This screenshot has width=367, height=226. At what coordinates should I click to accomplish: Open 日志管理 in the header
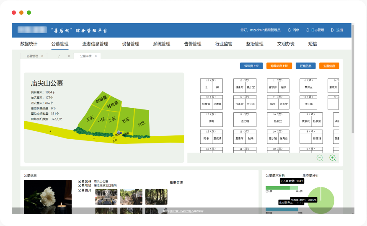pos(315,30)
